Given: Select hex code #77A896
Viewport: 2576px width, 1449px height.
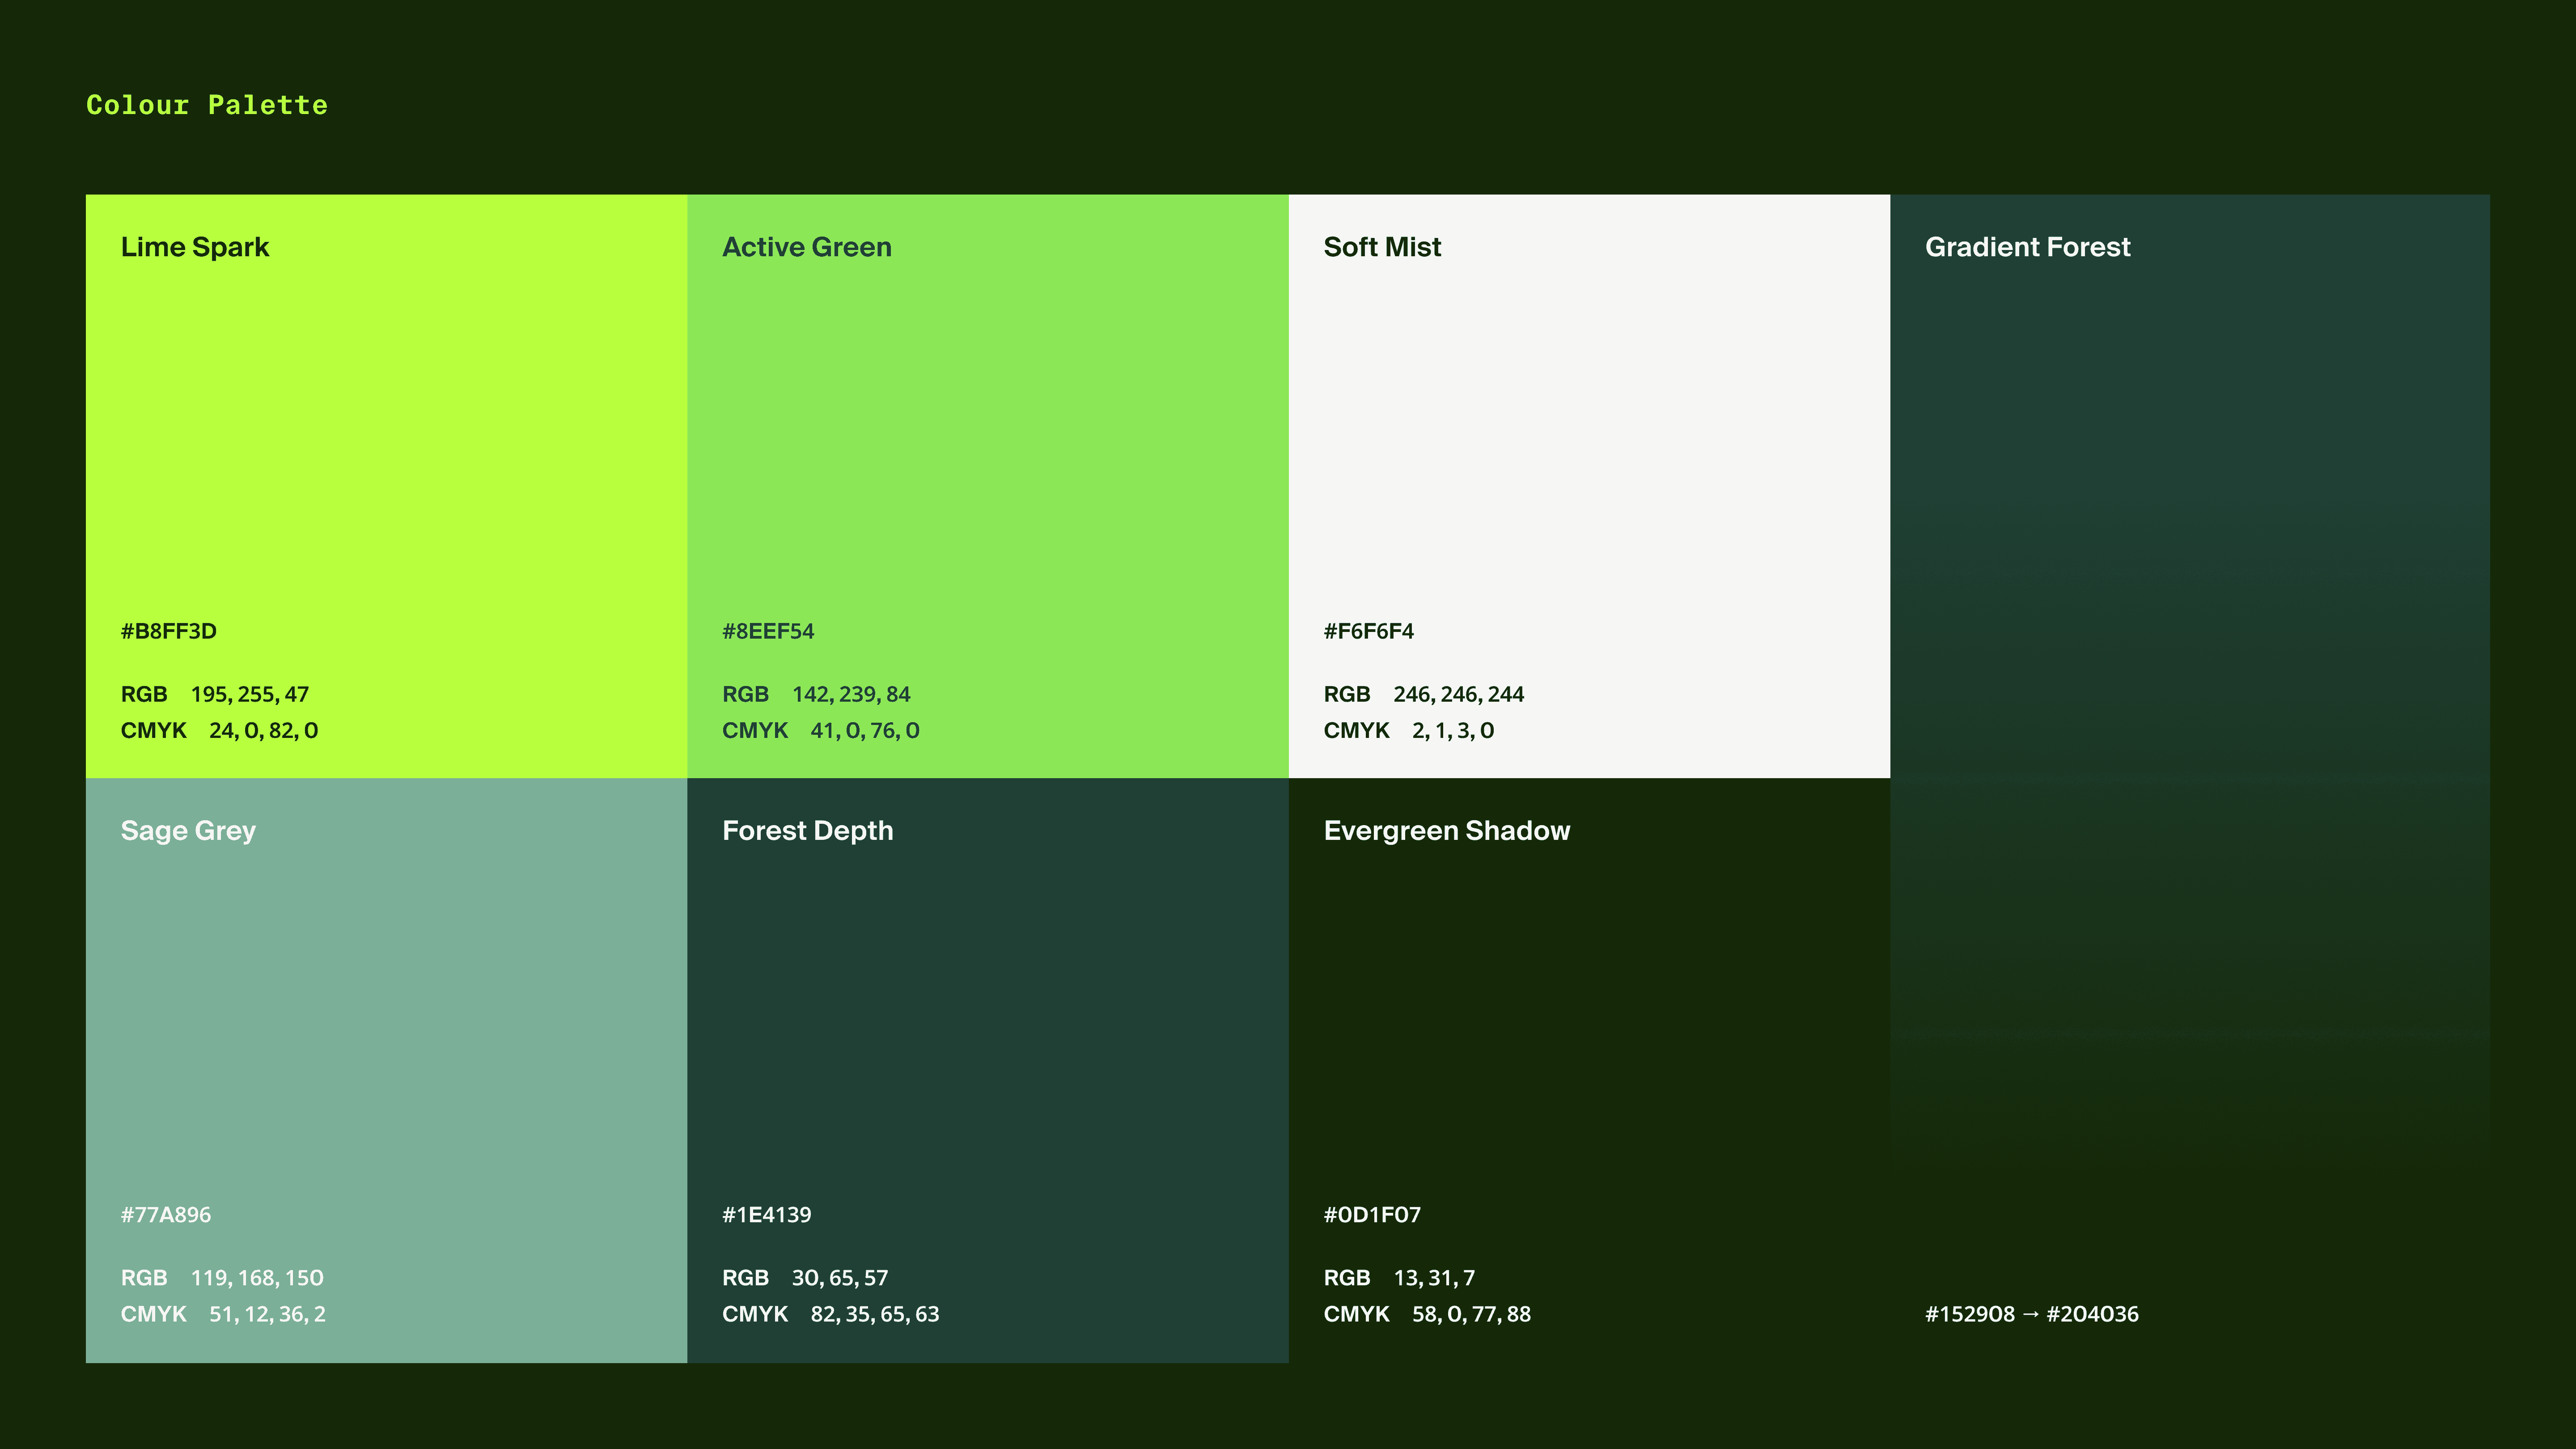Looking at the screenshot, I should (x=166, y=1215).
